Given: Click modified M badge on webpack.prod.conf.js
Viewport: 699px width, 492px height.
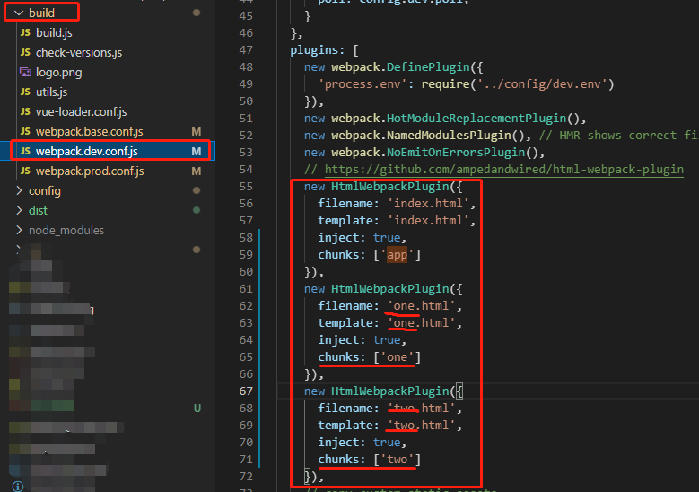Looking at the screenshot, I should [197, 171].
